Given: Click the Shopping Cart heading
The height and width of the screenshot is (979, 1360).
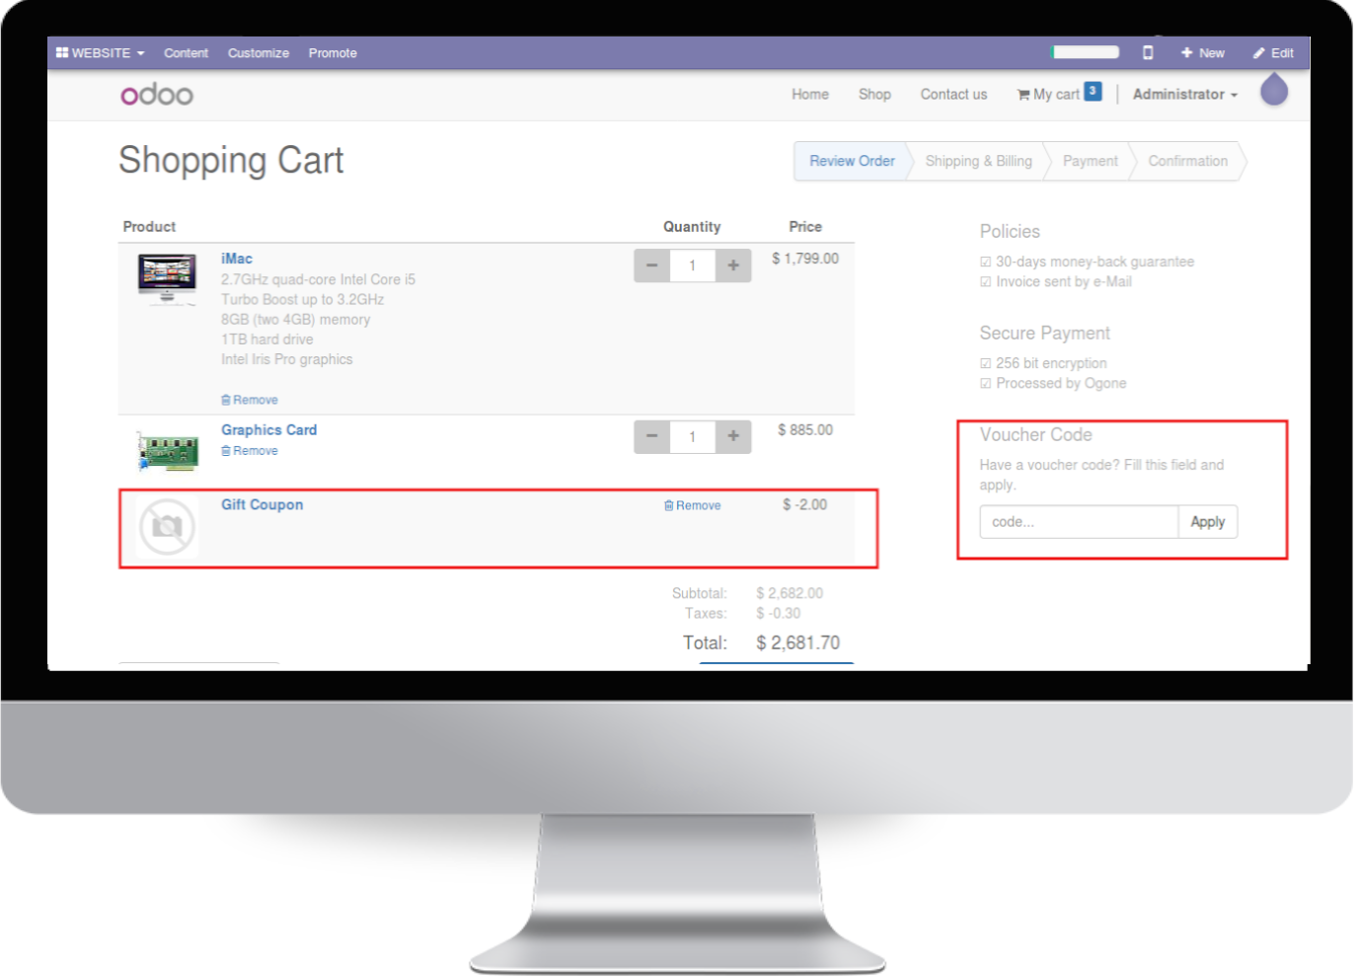Looking at the screenshot, I should (x=231, y=160).
